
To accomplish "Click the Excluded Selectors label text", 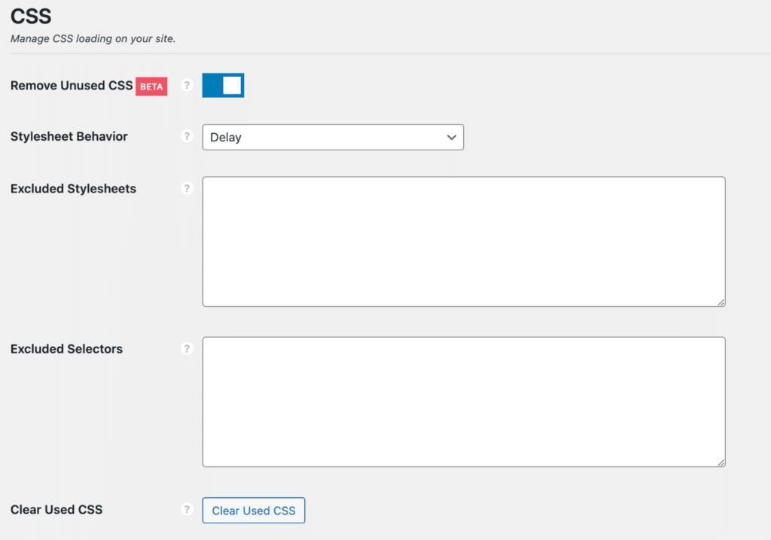I will [67, 348].
